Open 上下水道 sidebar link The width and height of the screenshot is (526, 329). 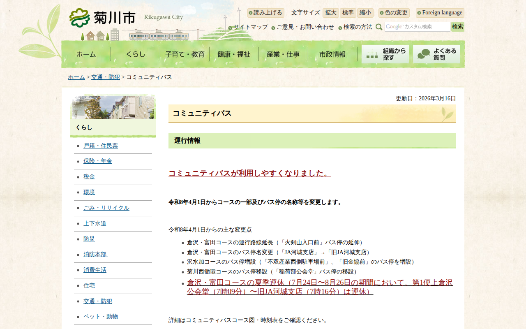click(95, 224)
